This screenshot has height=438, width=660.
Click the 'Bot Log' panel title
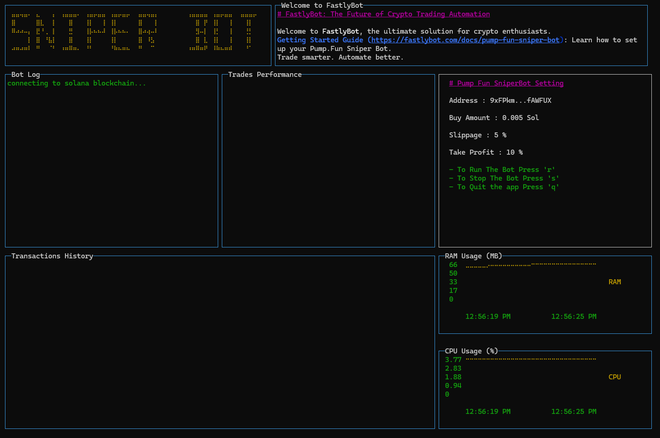[x=25, y=75]
